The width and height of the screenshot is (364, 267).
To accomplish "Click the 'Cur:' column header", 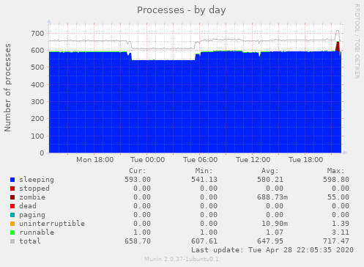I will (138, 171).
